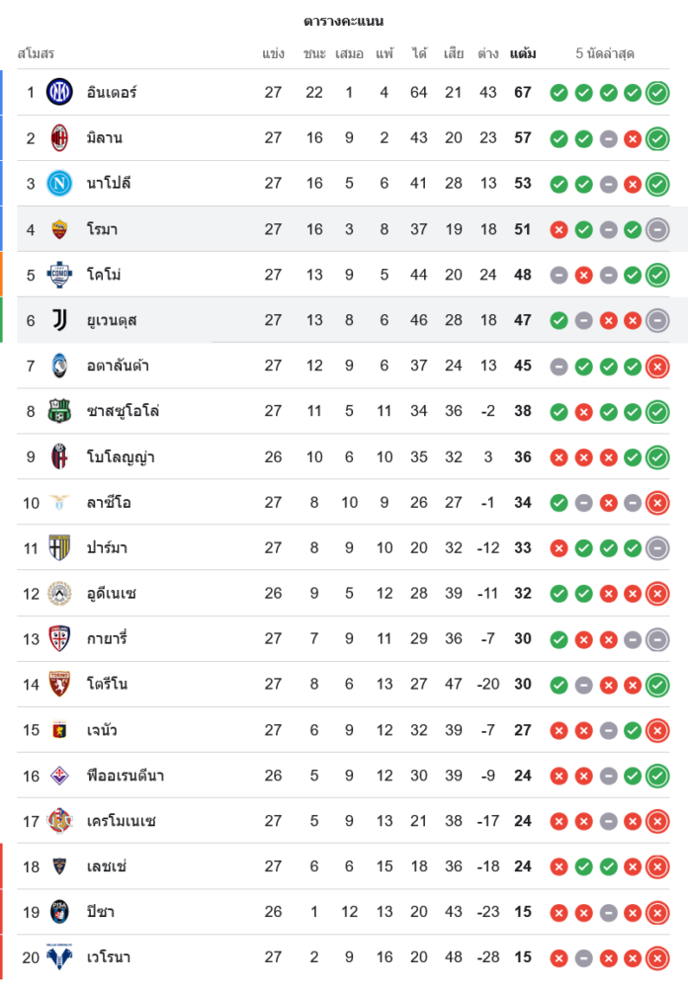This screenshot has width=688, height=988.
Task: Click the 5 นัดล่าสุด column header
Action: click(605, 53)
